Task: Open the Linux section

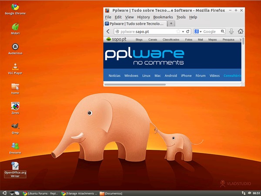Action: point(146,76)
